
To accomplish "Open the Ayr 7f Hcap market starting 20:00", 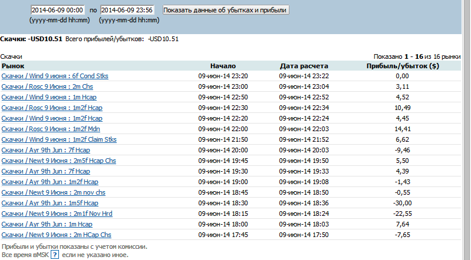I will tap(45, 150).
